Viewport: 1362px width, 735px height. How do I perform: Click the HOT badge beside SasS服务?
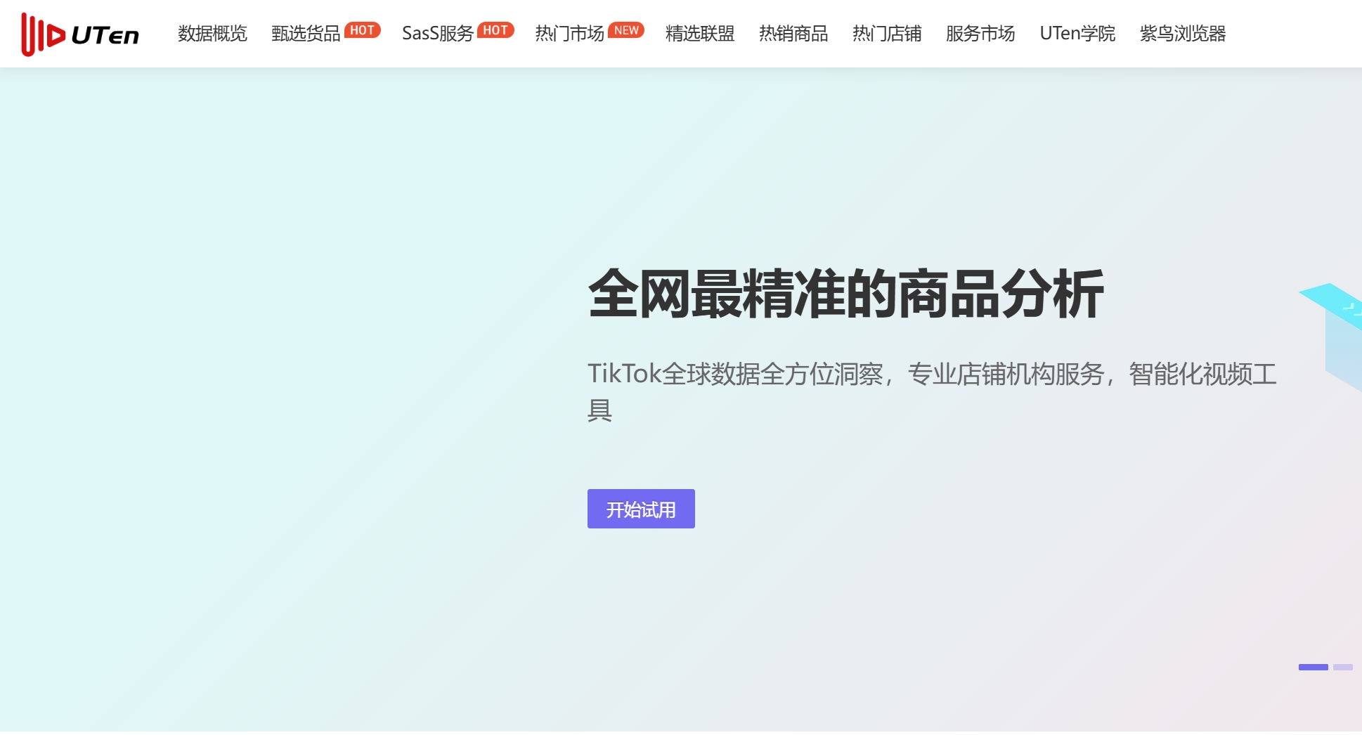[495, 30]
